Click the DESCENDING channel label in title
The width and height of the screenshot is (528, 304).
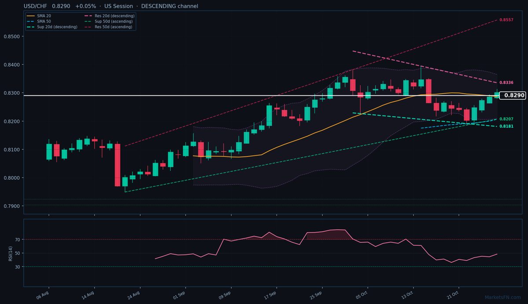click(x=170, y=6)
